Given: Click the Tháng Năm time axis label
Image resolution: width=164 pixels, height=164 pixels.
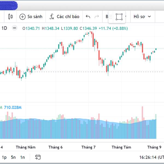Looking at the screenshot, I should point(26,147).
